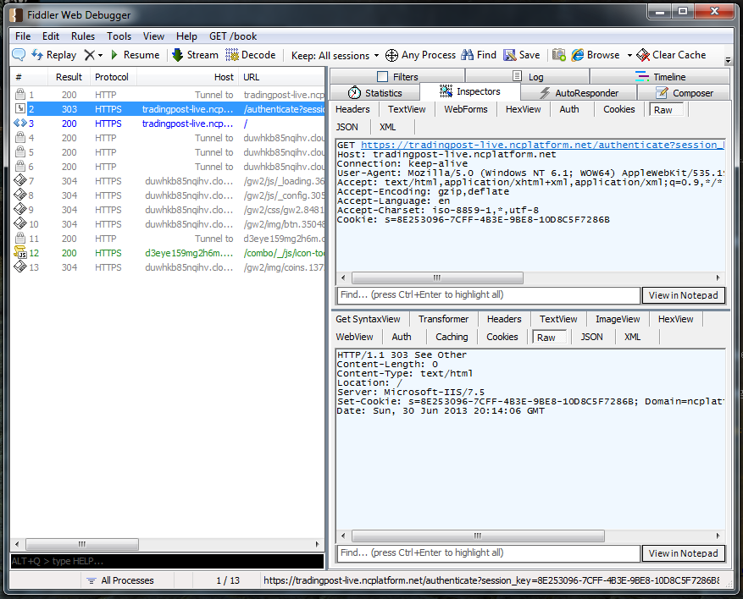The image size is (743, 599).
Task: Open the View menu
Action: coord(153,36)
